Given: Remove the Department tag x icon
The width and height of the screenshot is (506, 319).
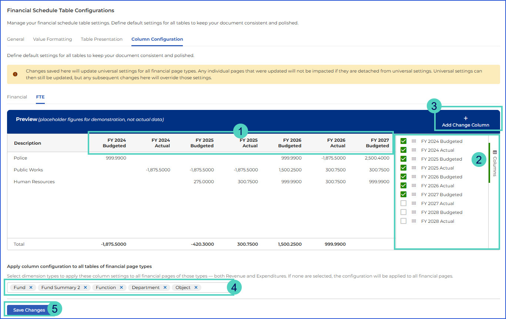Looking at the screenshot, I should 165,288.
